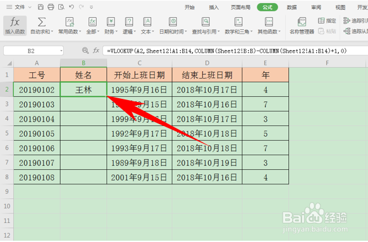Viewport: 368px width, 242px height.
Task: Click header cell 年
Action: (266, 75)
